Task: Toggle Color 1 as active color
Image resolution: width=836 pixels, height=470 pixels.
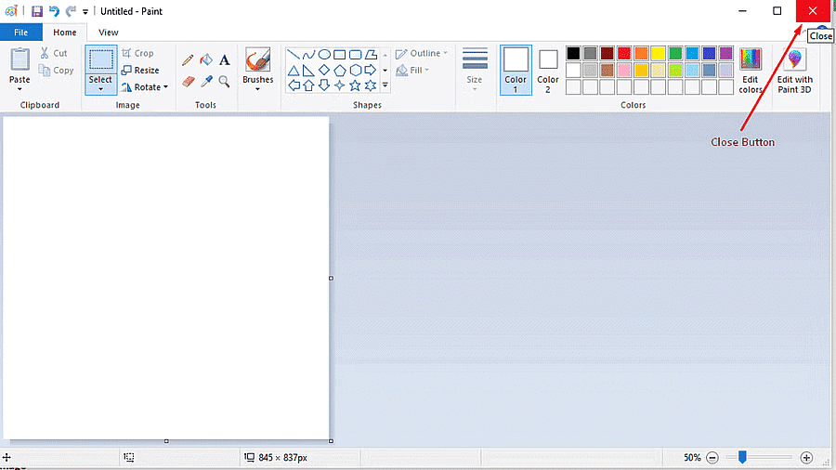Action: pos(516,70)
